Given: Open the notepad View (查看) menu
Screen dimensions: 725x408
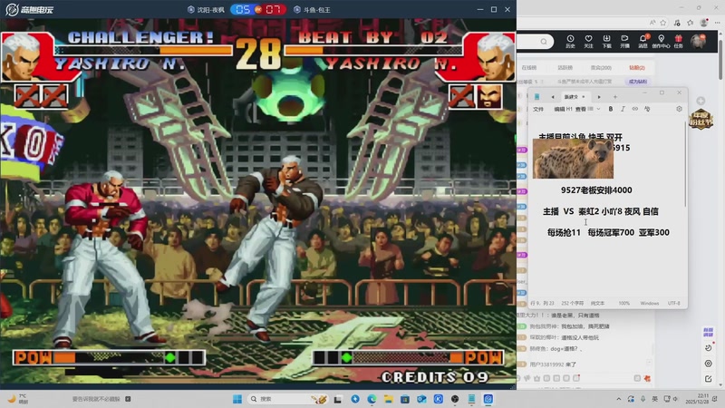Looking at the screenshot, I should 580,109.
